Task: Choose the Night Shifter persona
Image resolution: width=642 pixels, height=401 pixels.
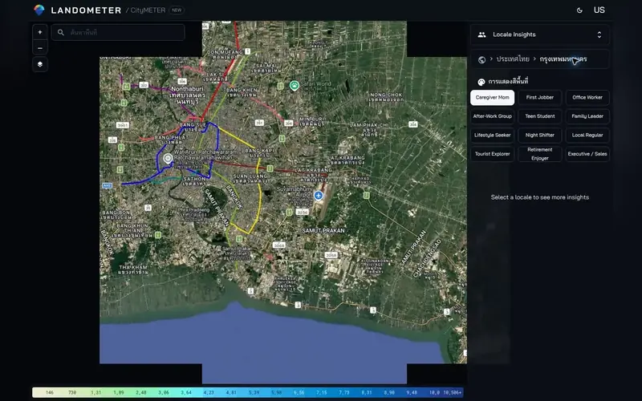Action: click(539, 135)
